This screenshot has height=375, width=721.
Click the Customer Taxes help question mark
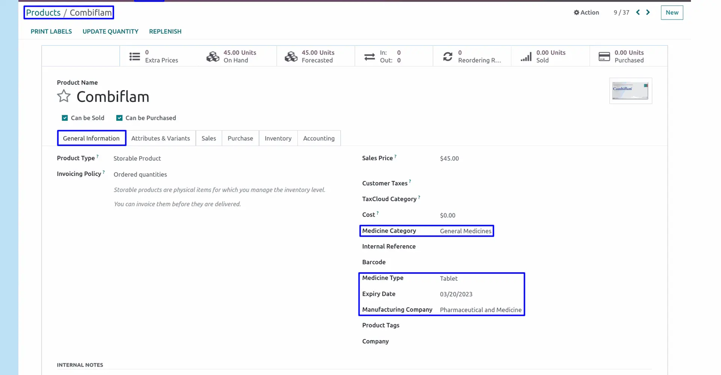pos(410,181)
